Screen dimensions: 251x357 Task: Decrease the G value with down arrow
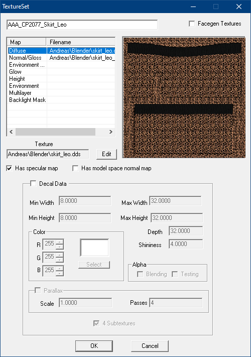coord(60,260)
